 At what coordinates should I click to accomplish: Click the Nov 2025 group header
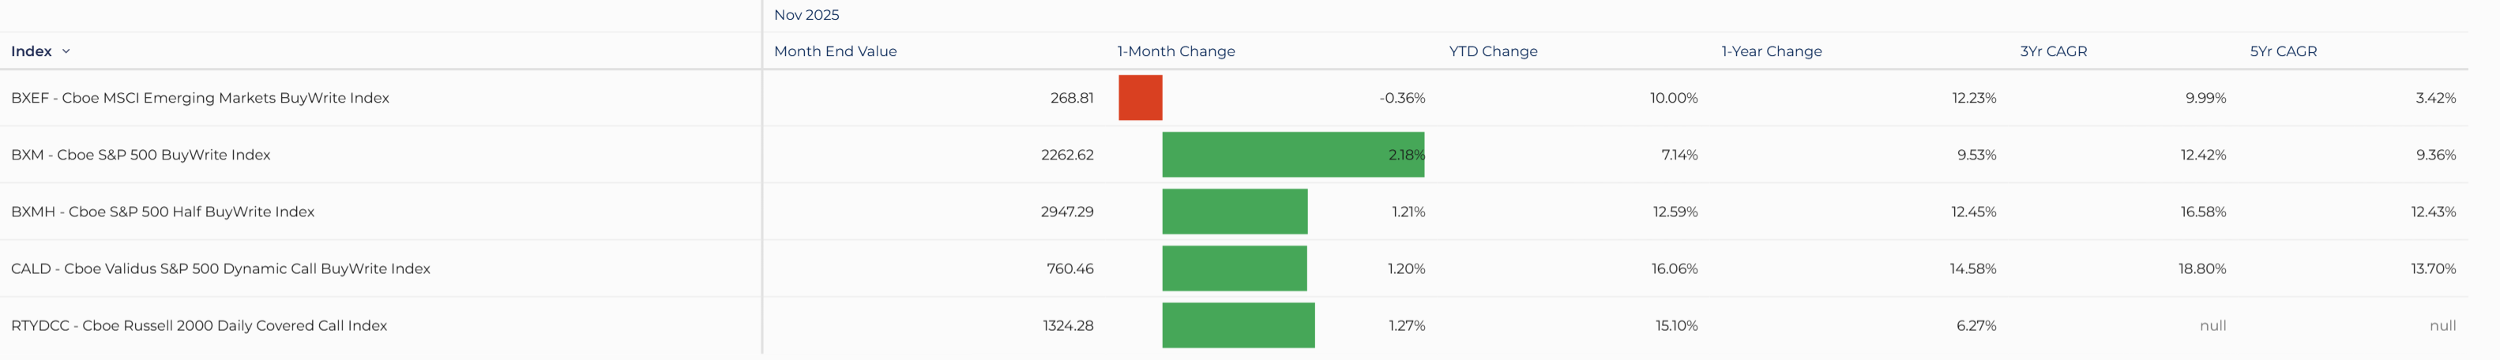tap(806, 14)
